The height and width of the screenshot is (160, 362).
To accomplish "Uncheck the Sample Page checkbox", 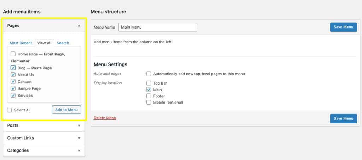I will tap(13, 88).
